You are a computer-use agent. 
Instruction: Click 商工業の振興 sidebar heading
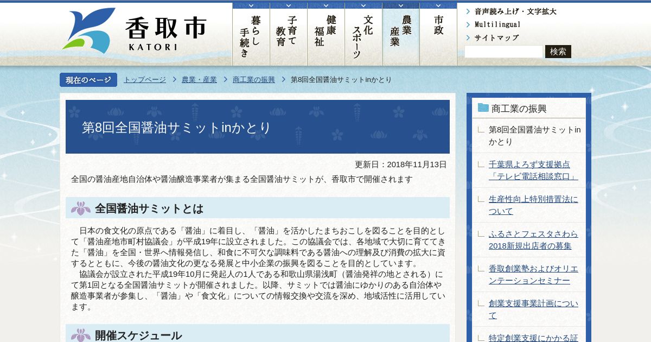pyautogui.click(x=519, y=109)
